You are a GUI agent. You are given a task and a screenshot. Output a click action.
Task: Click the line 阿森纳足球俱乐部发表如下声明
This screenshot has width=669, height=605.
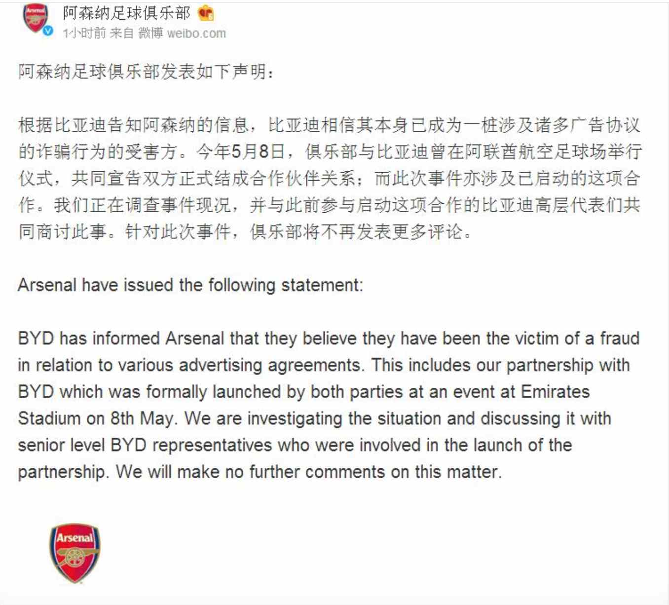(146, 72)
